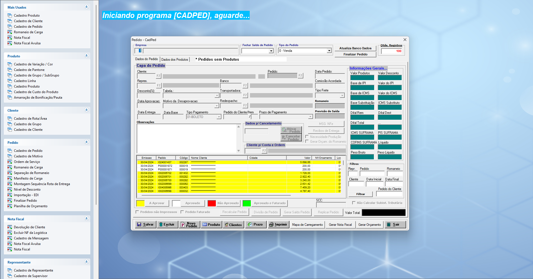Open the Tipo Frete dropdown
533x279 pixels.
click(x=342, y=96)
